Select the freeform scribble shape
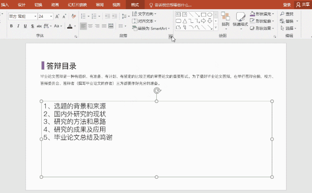312x193 pixels. pos(185,27)
